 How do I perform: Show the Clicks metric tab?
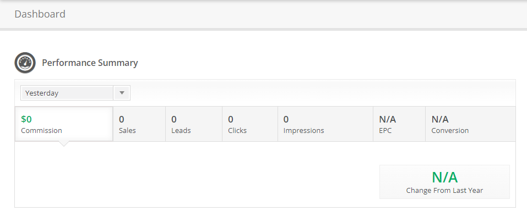(x=249, y=124)
